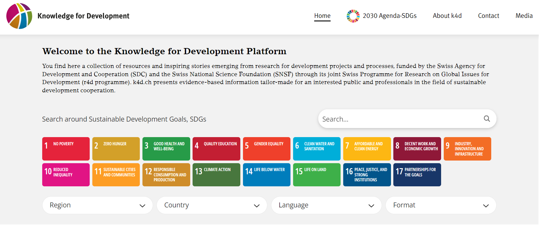Viewport: 539px width, 225px height.
Task: Click the magnifying glass search icon
Action: tap(487, 119)
